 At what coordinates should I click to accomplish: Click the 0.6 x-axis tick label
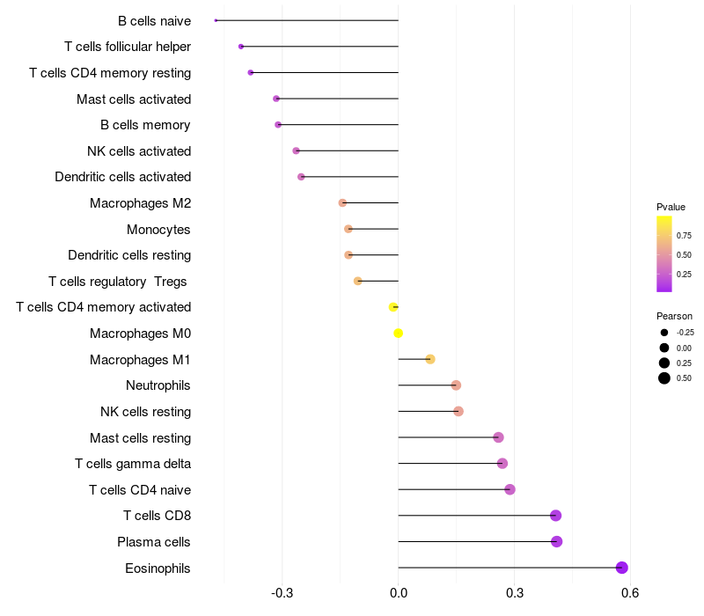(x=630, y=593)
